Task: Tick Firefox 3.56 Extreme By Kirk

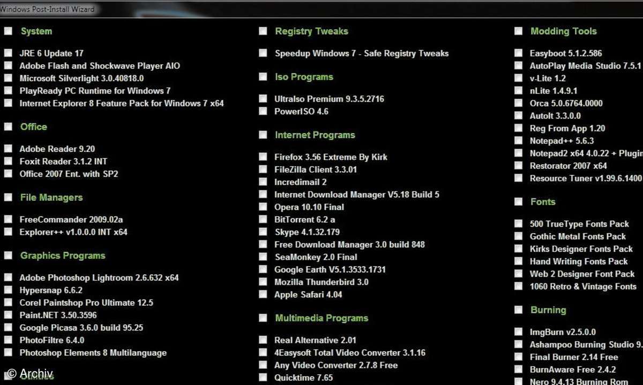Action: pos(263,157)
